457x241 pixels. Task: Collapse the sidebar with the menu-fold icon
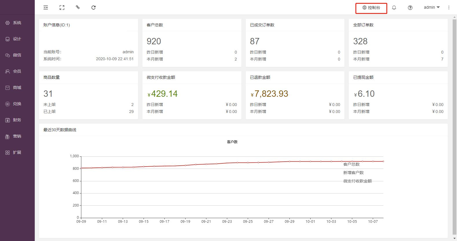point(46,8)
